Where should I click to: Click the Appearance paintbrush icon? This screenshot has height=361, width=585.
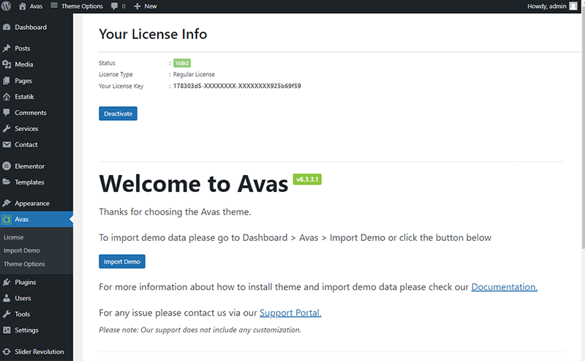(x=7, y=203)
